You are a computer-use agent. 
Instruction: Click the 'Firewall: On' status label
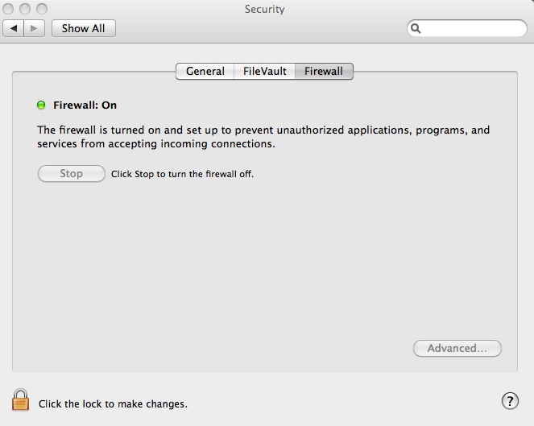[85, 105]
